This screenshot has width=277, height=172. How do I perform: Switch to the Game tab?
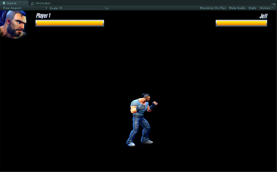pyautogui.click(x=14, y=3)
